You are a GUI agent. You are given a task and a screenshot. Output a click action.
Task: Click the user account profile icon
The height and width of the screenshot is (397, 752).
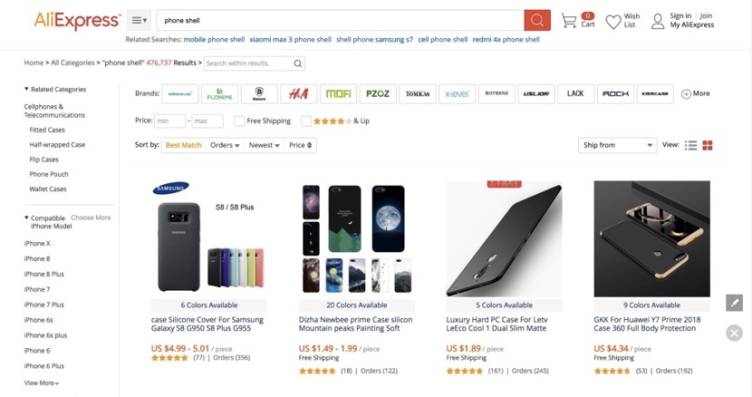coord(658,21)
